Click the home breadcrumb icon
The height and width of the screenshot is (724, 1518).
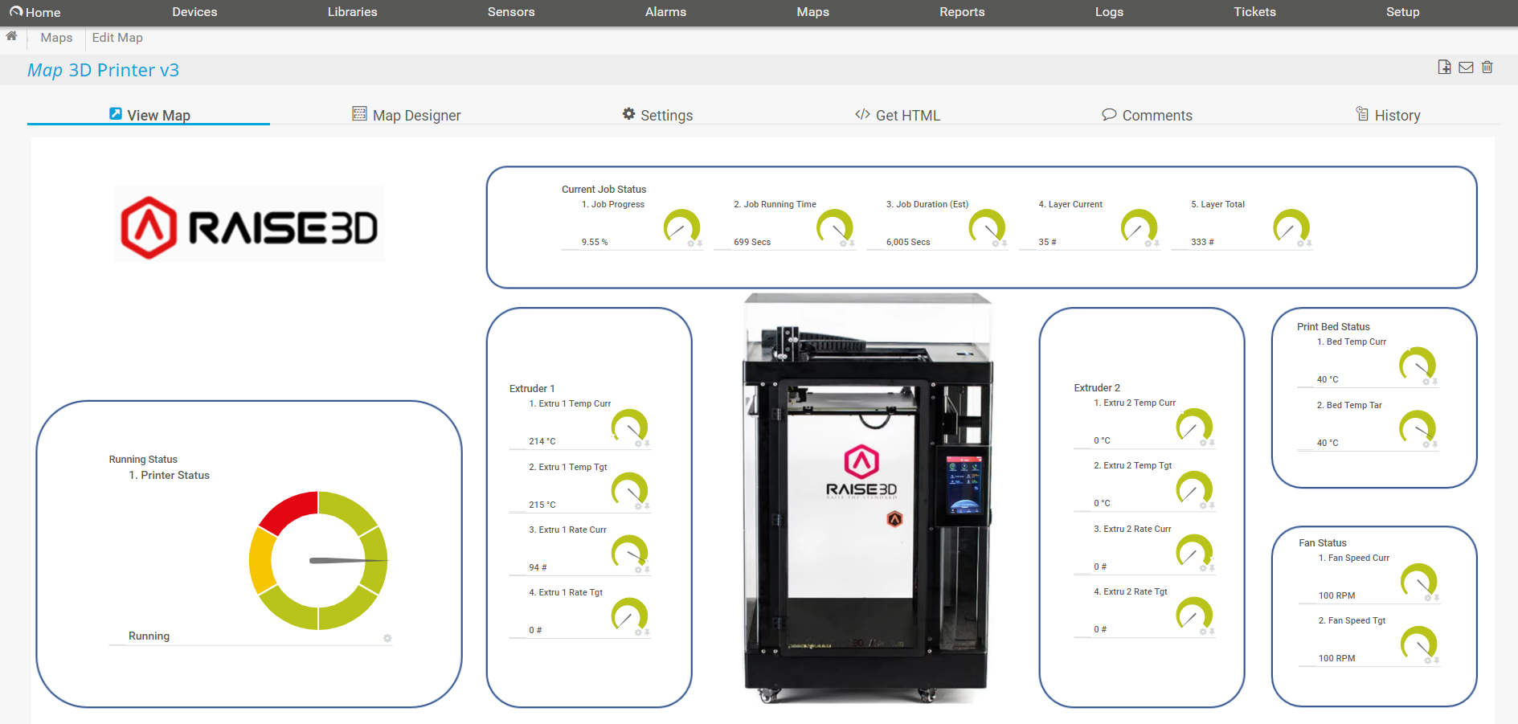pos(12,36)
